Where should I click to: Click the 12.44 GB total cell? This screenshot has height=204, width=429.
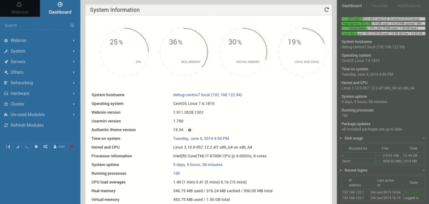(x=413, y=156)
